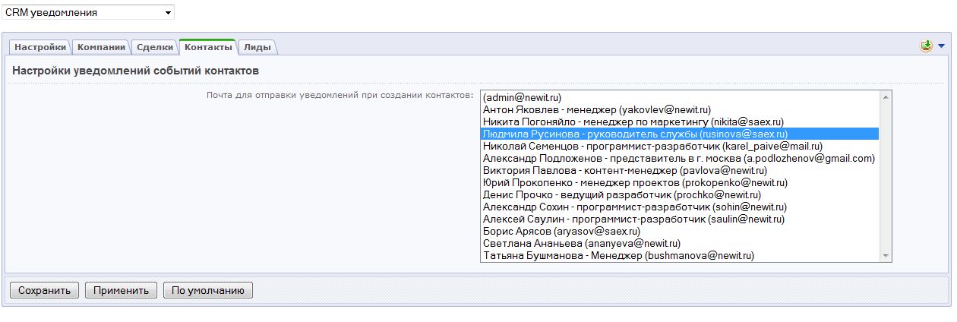Screen dimensions: 957x322
Task: Select Никита Погоняйло list entry
Action: (x=633, y=122)
